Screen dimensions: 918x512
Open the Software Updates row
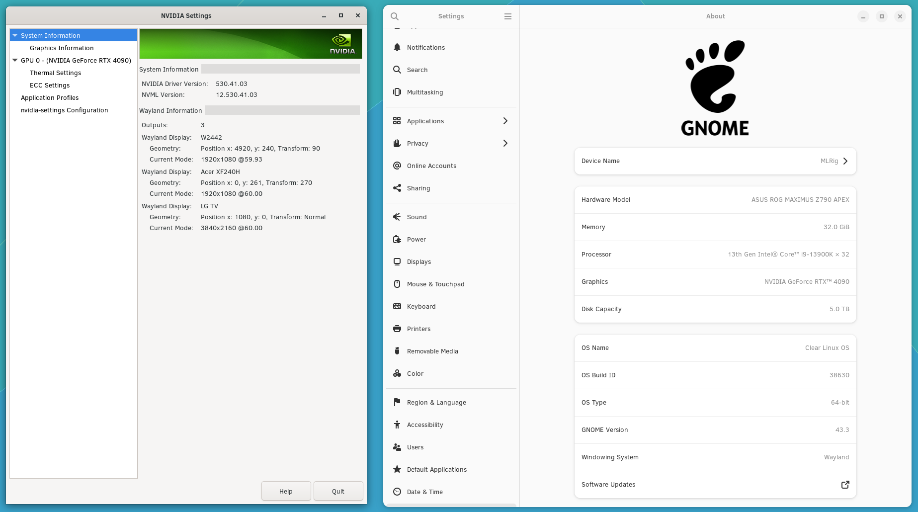point(715,485)
